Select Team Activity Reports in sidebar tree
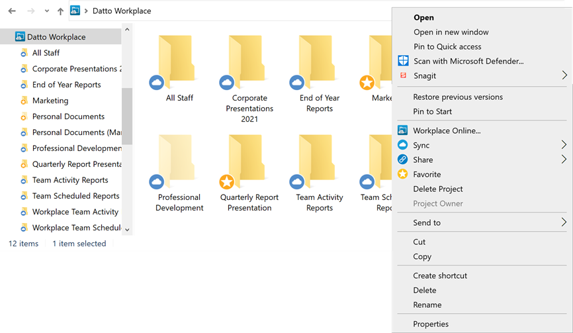 tap(70, 180)
